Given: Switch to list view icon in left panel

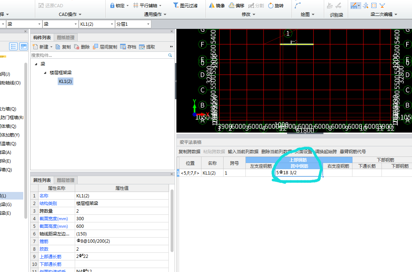Looking at the screenshot, I should pyautogui.click(x=13, y=47).
